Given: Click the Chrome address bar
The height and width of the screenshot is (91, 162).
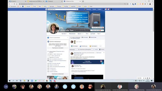Looking at the screenshot, I should (x=71, y=4).
